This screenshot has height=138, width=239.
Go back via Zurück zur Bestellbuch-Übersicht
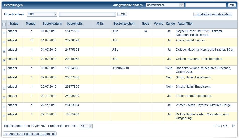click(x=30, y=134)
